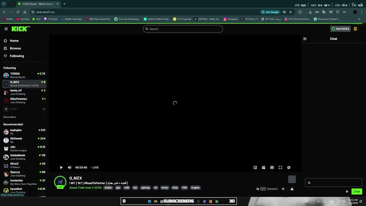Select the gaming tag

[x=146, y=188]
